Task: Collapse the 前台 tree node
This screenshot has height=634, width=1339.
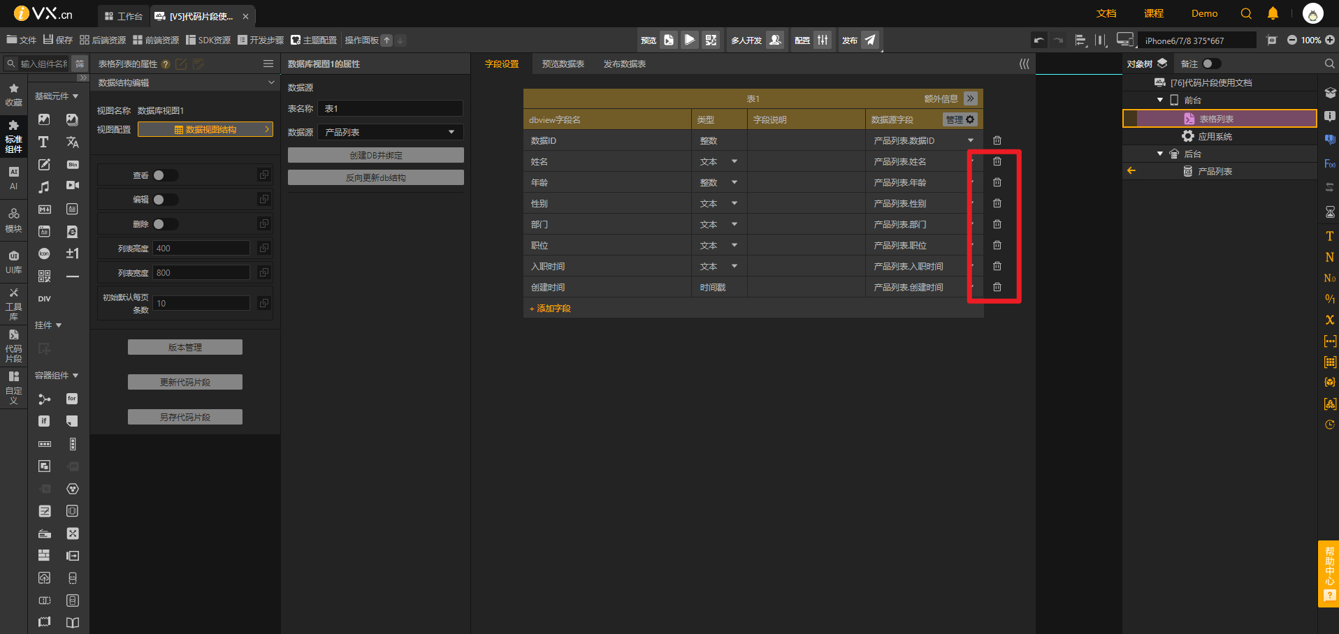Action: [1160, 100]
